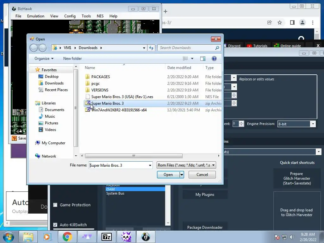This screenshot has height=243, width=324.
Task: Open a new Chrome tab
Action: click(x=165, y=12)
